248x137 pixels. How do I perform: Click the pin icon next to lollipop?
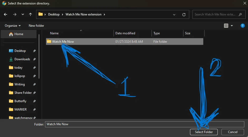tap(34, 76)
